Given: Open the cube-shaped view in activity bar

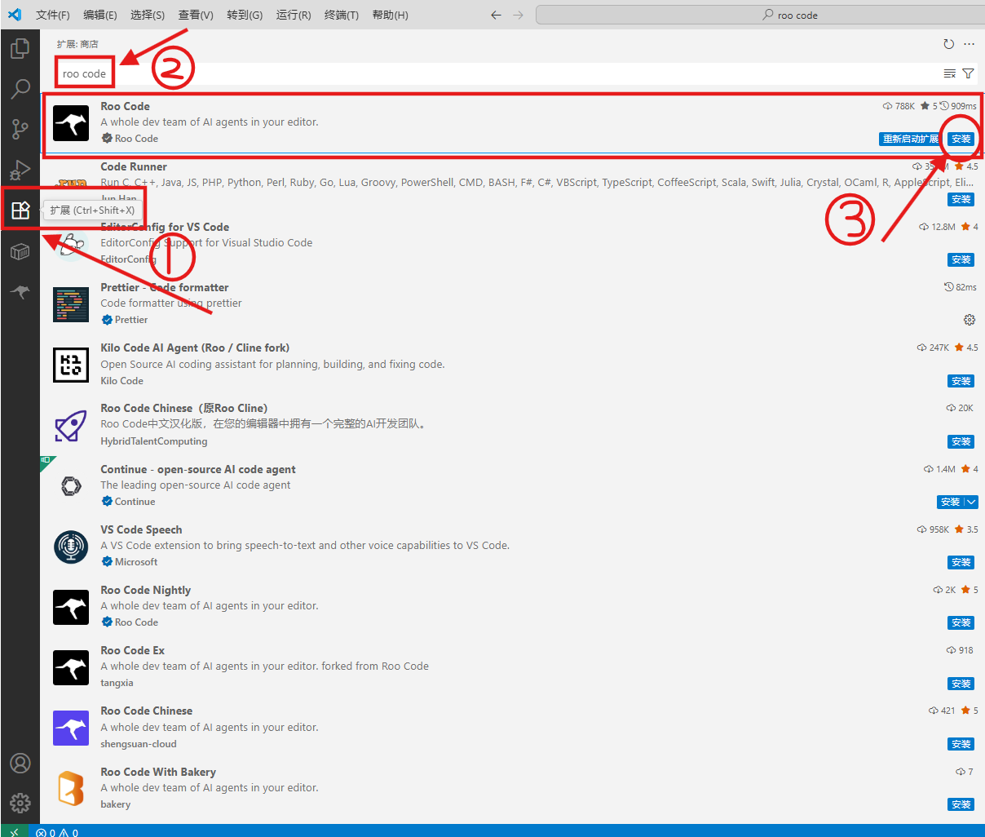Looking at the screenshot, I should click(20, 251).
